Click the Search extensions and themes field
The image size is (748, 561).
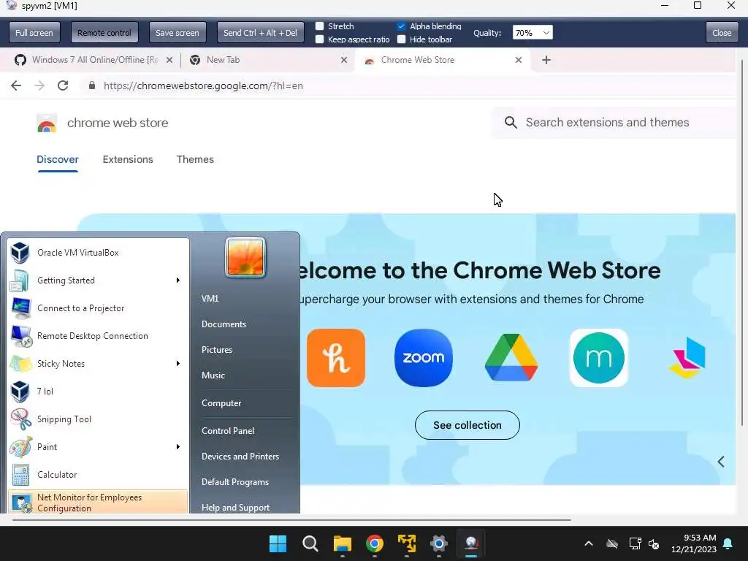pyautogui.click(x=615, y=123)
